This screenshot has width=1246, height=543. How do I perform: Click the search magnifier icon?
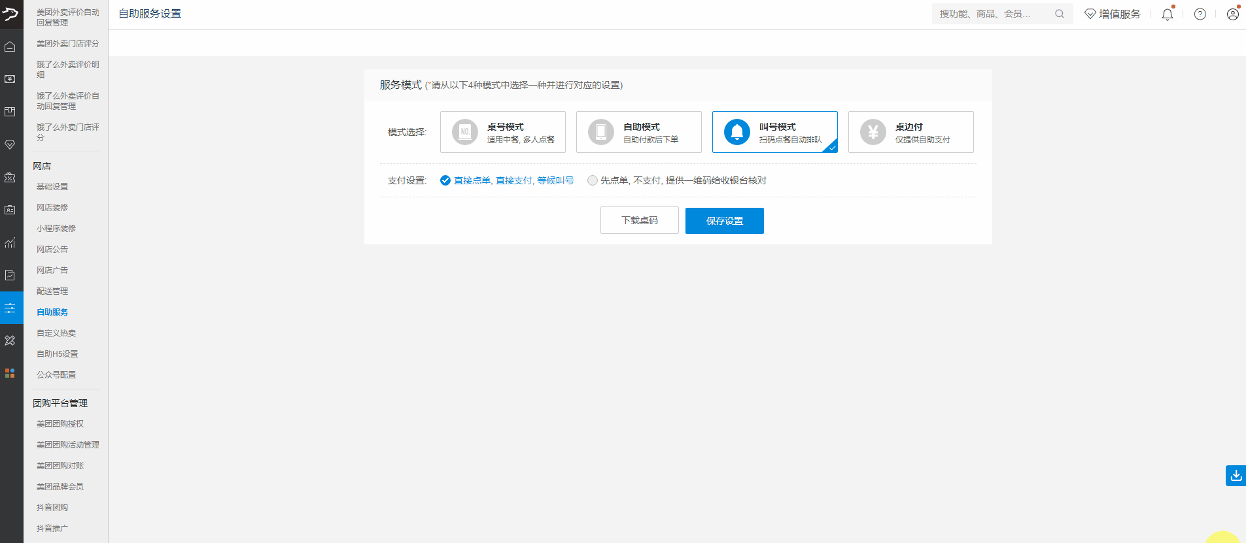1059,14
